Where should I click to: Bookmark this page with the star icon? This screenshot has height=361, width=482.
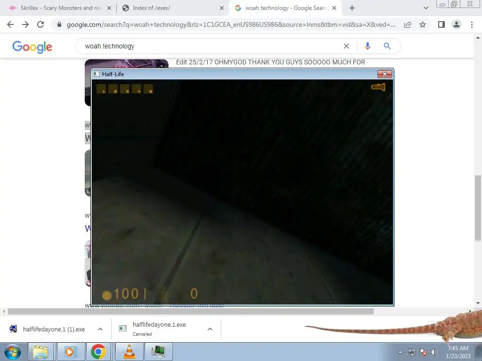tap(423, 24)
